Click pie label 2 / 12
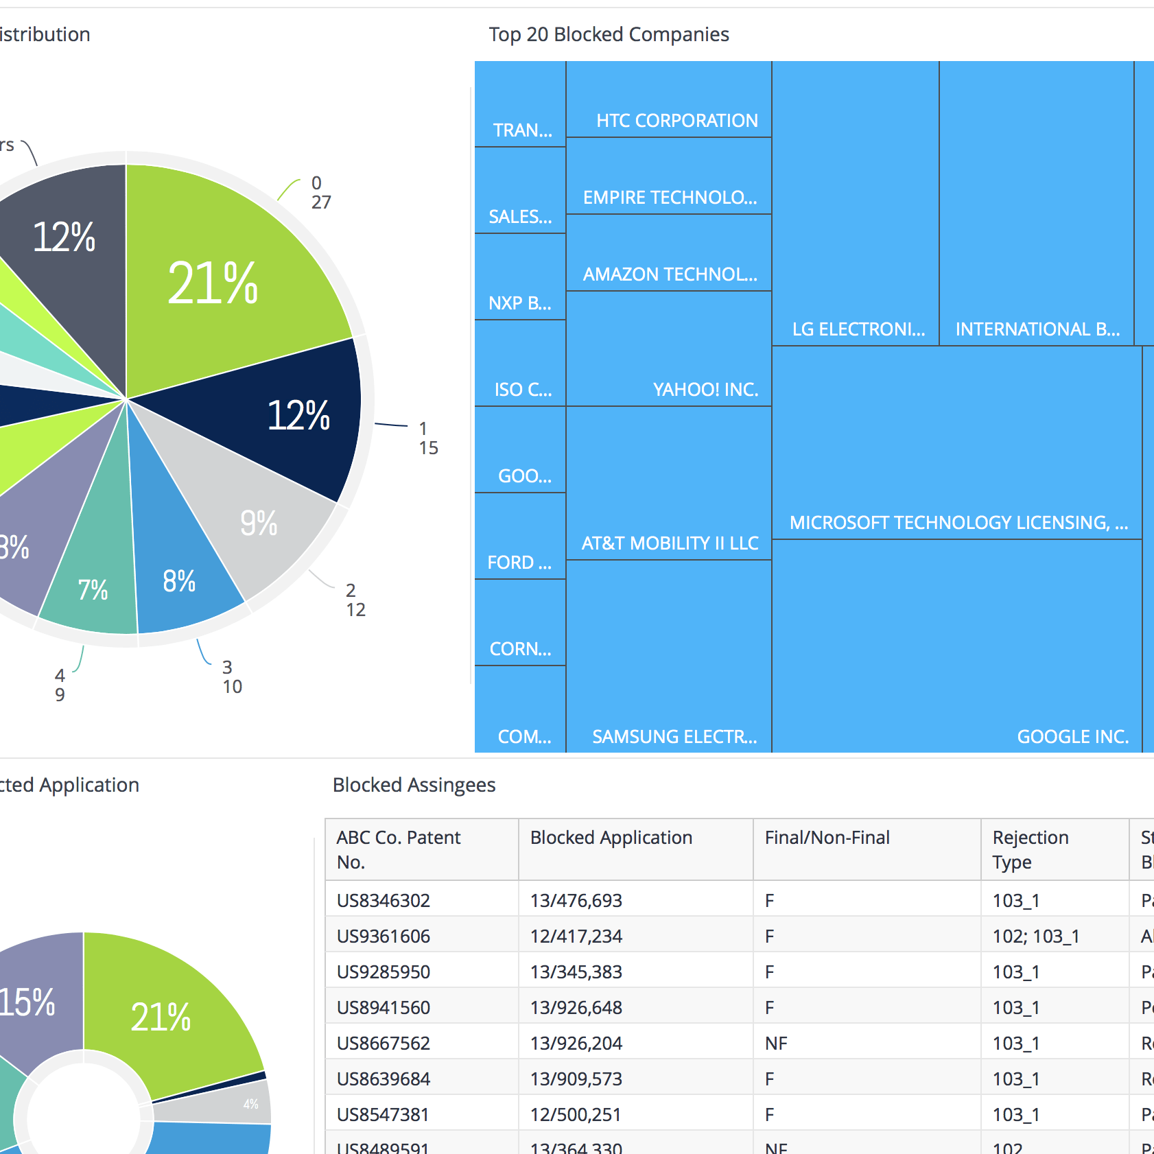The width and height of the screenshot is (1154, 1154). [x=355, y=600]
